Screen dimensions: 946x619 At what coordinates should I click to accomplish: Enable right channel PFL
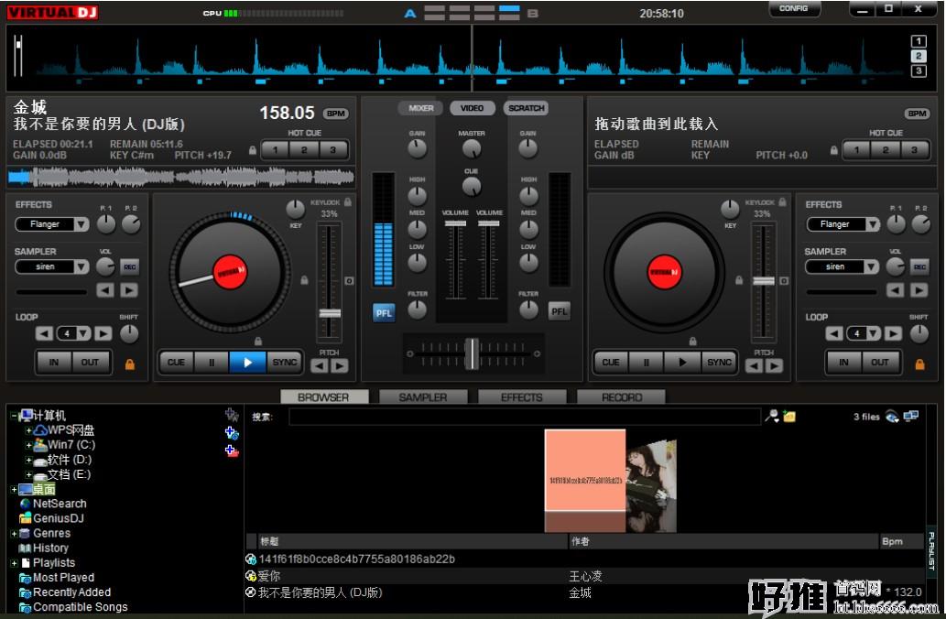pos(560,312)
